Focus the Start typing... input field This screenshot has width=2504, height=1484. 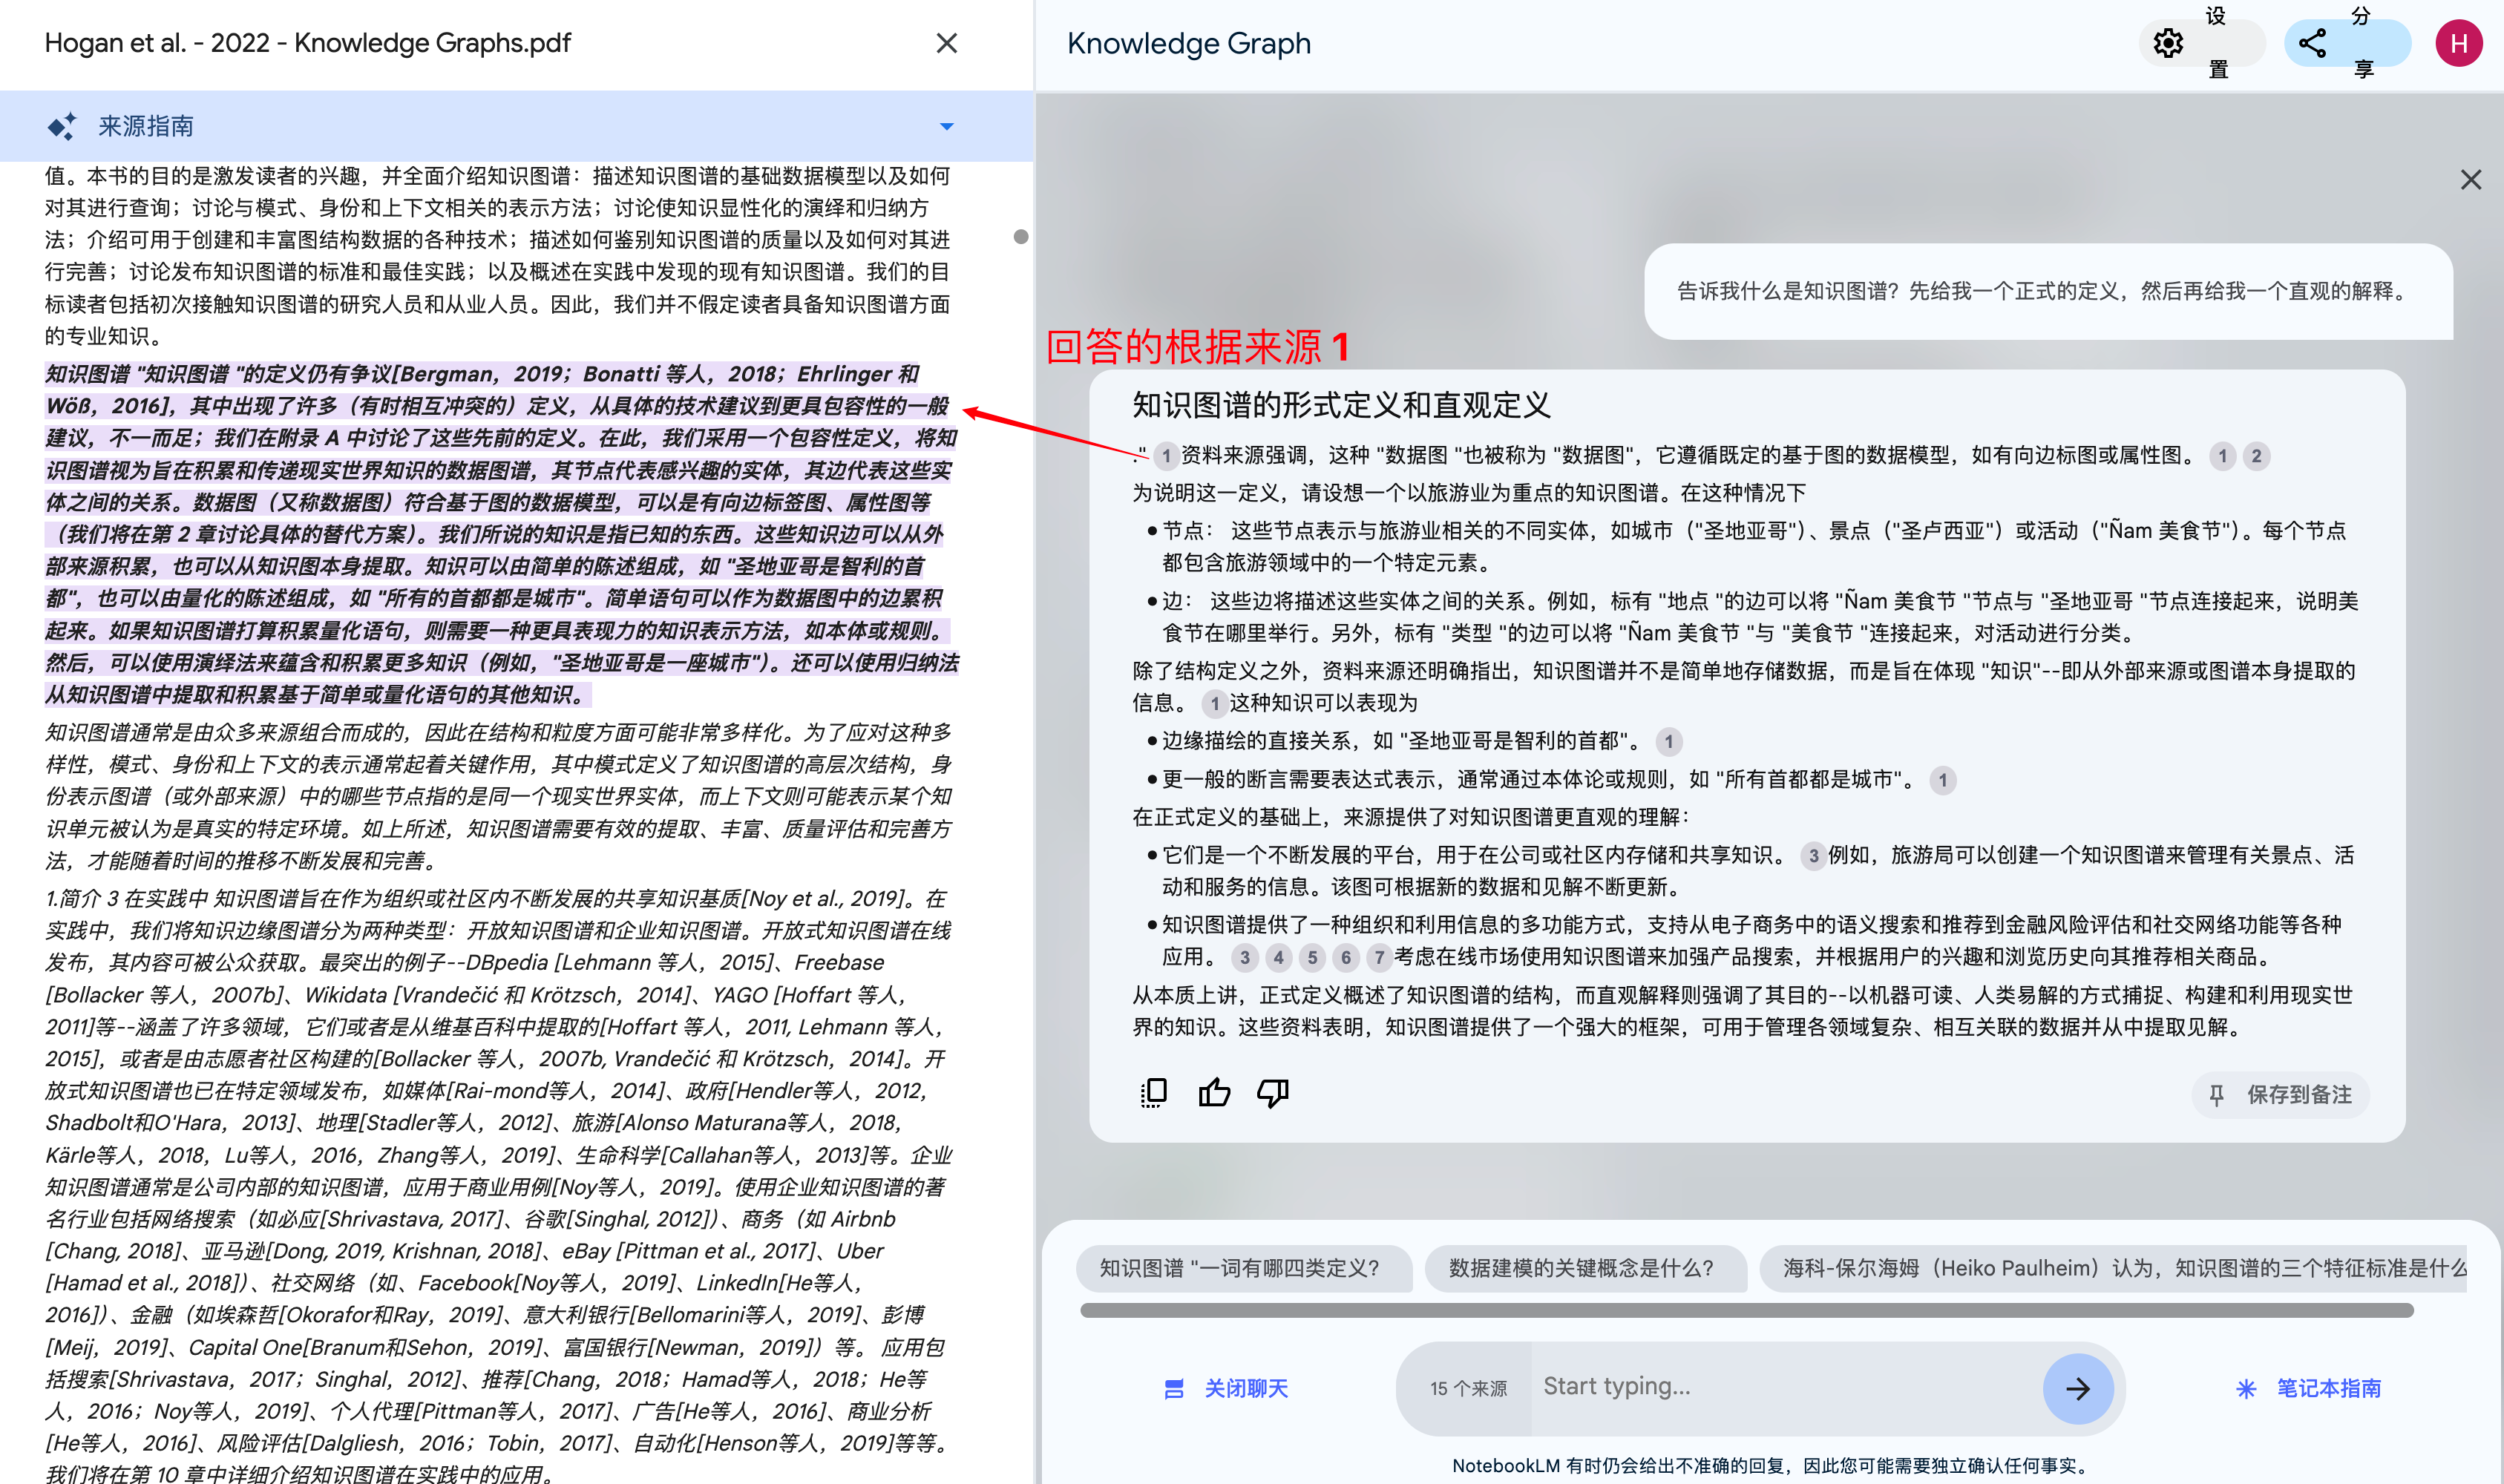[1785, 1387]
